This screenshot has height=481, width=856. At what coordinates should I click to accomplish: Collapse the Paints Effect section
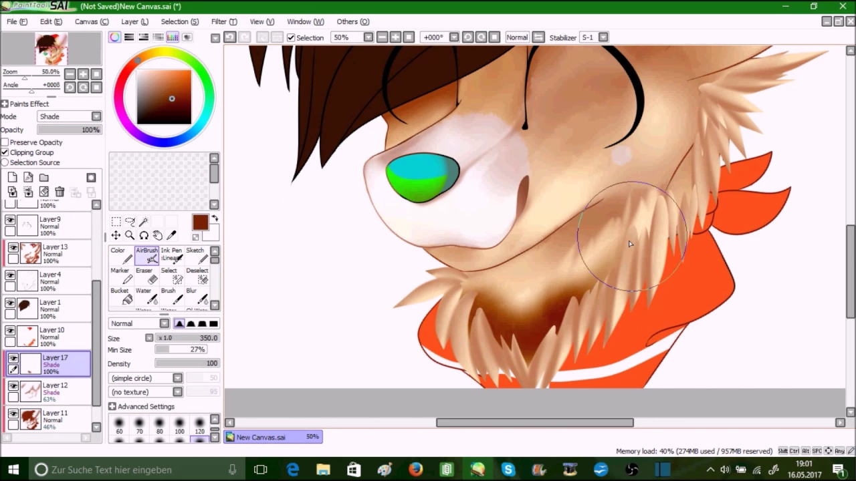pos(5,104)
